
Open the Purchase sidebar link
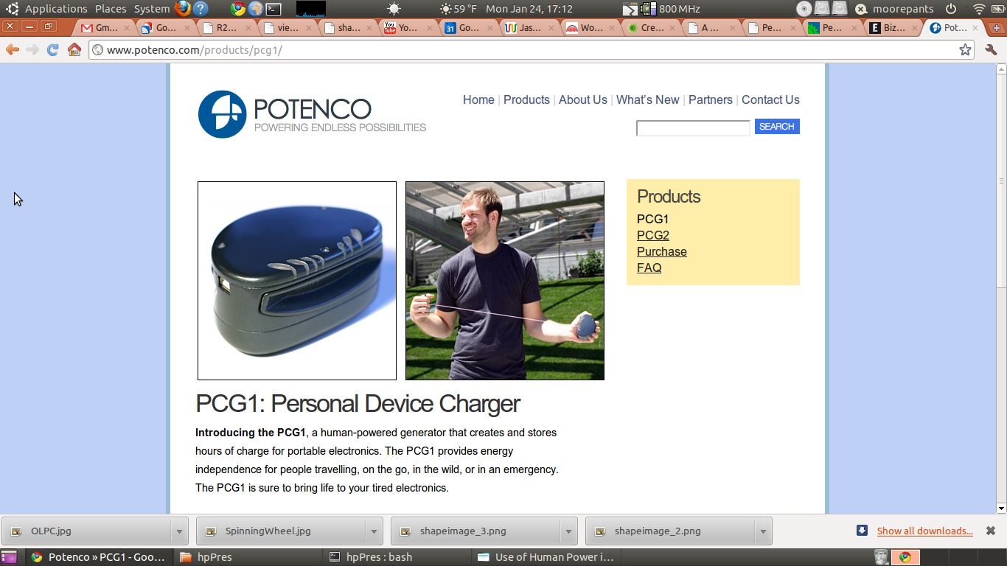click(662, 251)
